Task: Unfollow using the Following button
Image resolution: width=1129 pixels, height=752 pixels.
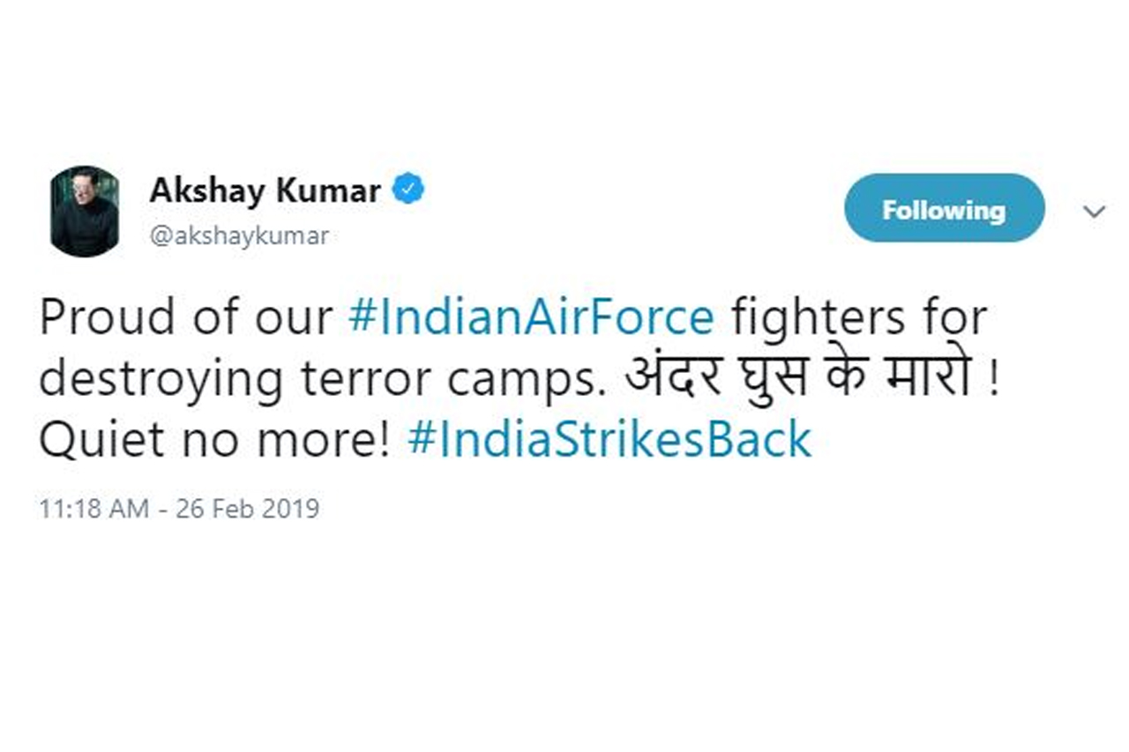Action: click(x=944, y=209)
